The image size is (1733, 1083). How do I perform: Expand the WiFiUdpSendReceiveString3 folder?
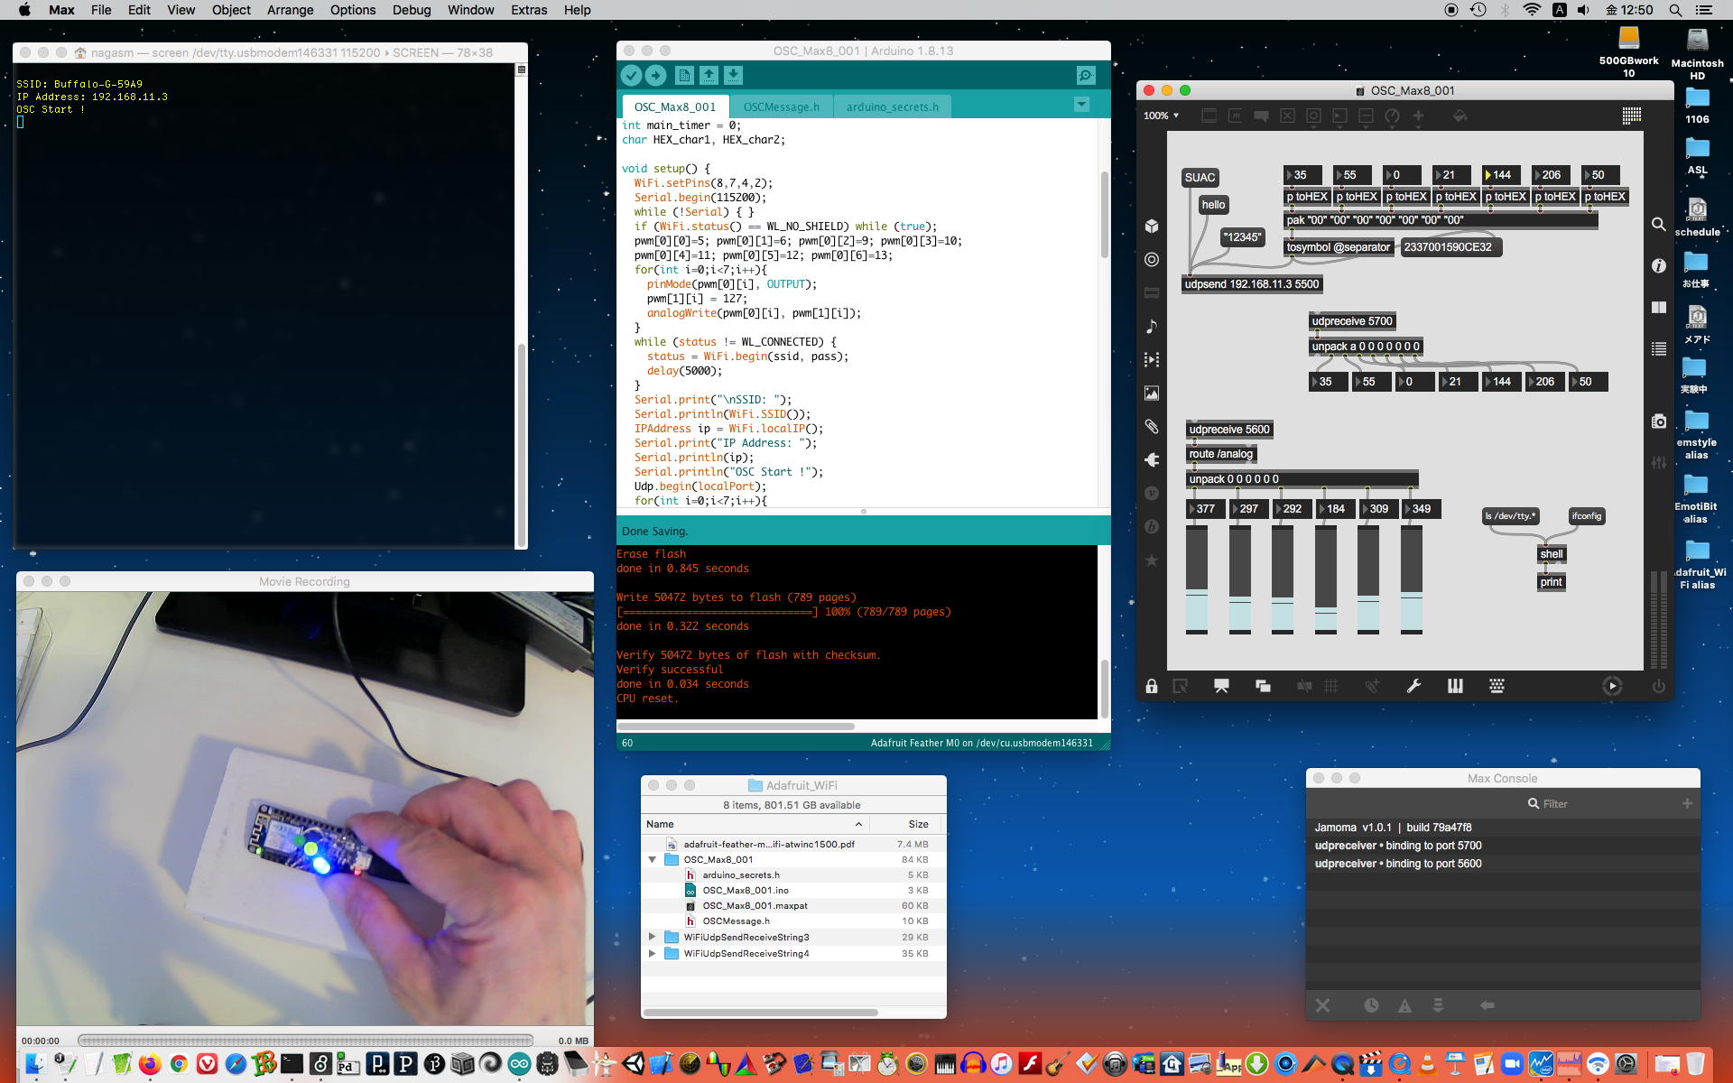652,937
